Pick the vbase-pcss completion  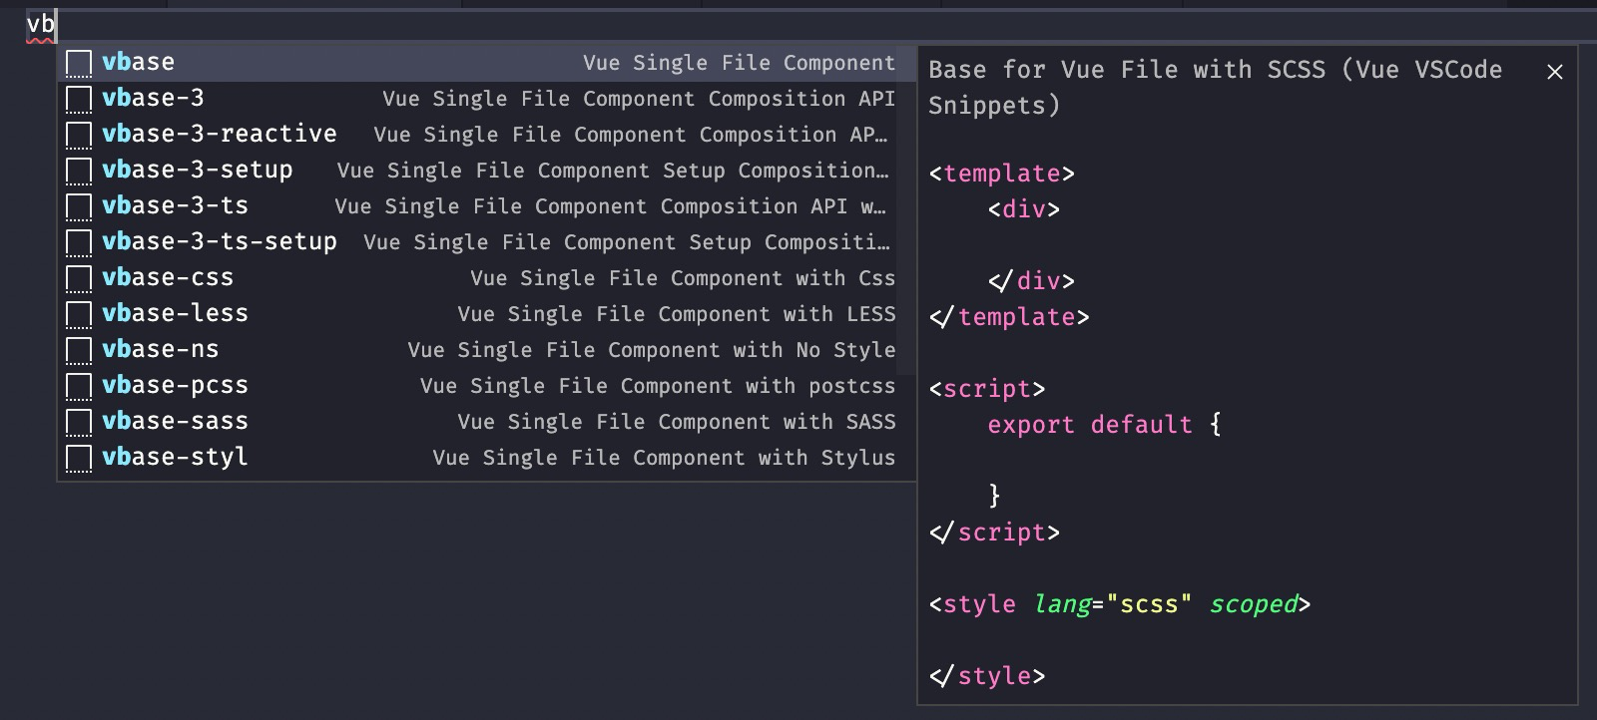point(486,386)
